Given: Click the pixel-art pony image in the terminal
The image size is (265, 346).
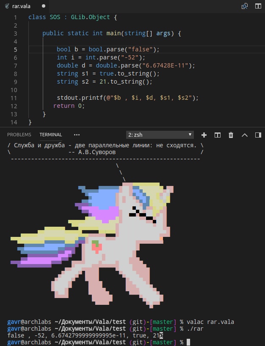Looking at the screenshot, I should [x=92, y=245].
